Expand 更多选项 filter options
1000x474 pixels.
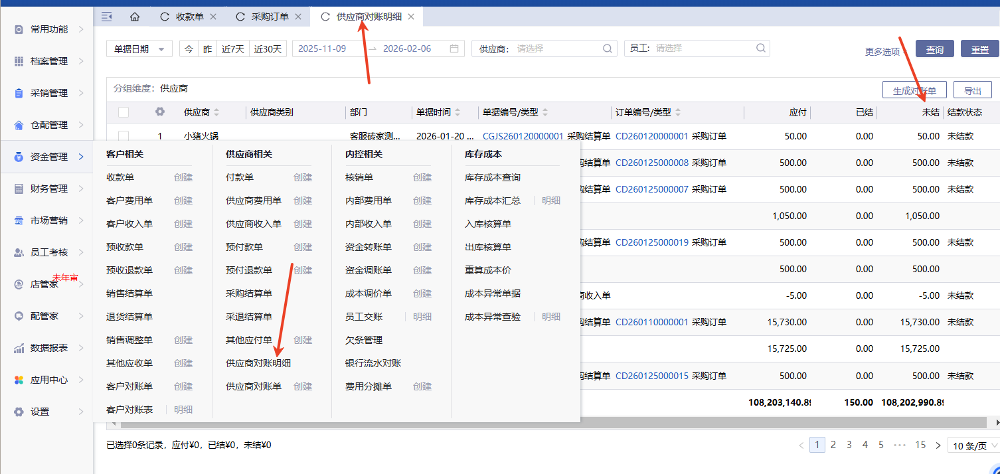tap(885, 51)
